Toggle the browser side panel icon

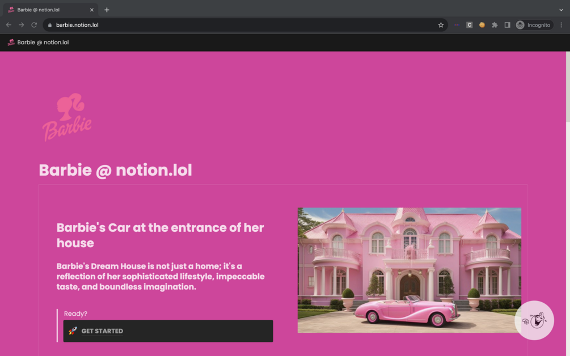point(507,25)
